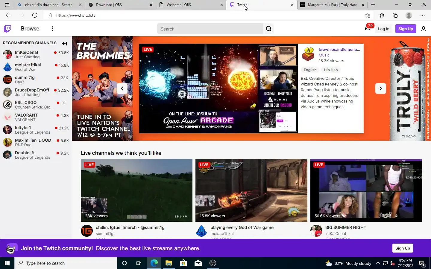Click moistcr1tikal avatar below stream thumbnail

pyautogui.click(x=201, y=231)
